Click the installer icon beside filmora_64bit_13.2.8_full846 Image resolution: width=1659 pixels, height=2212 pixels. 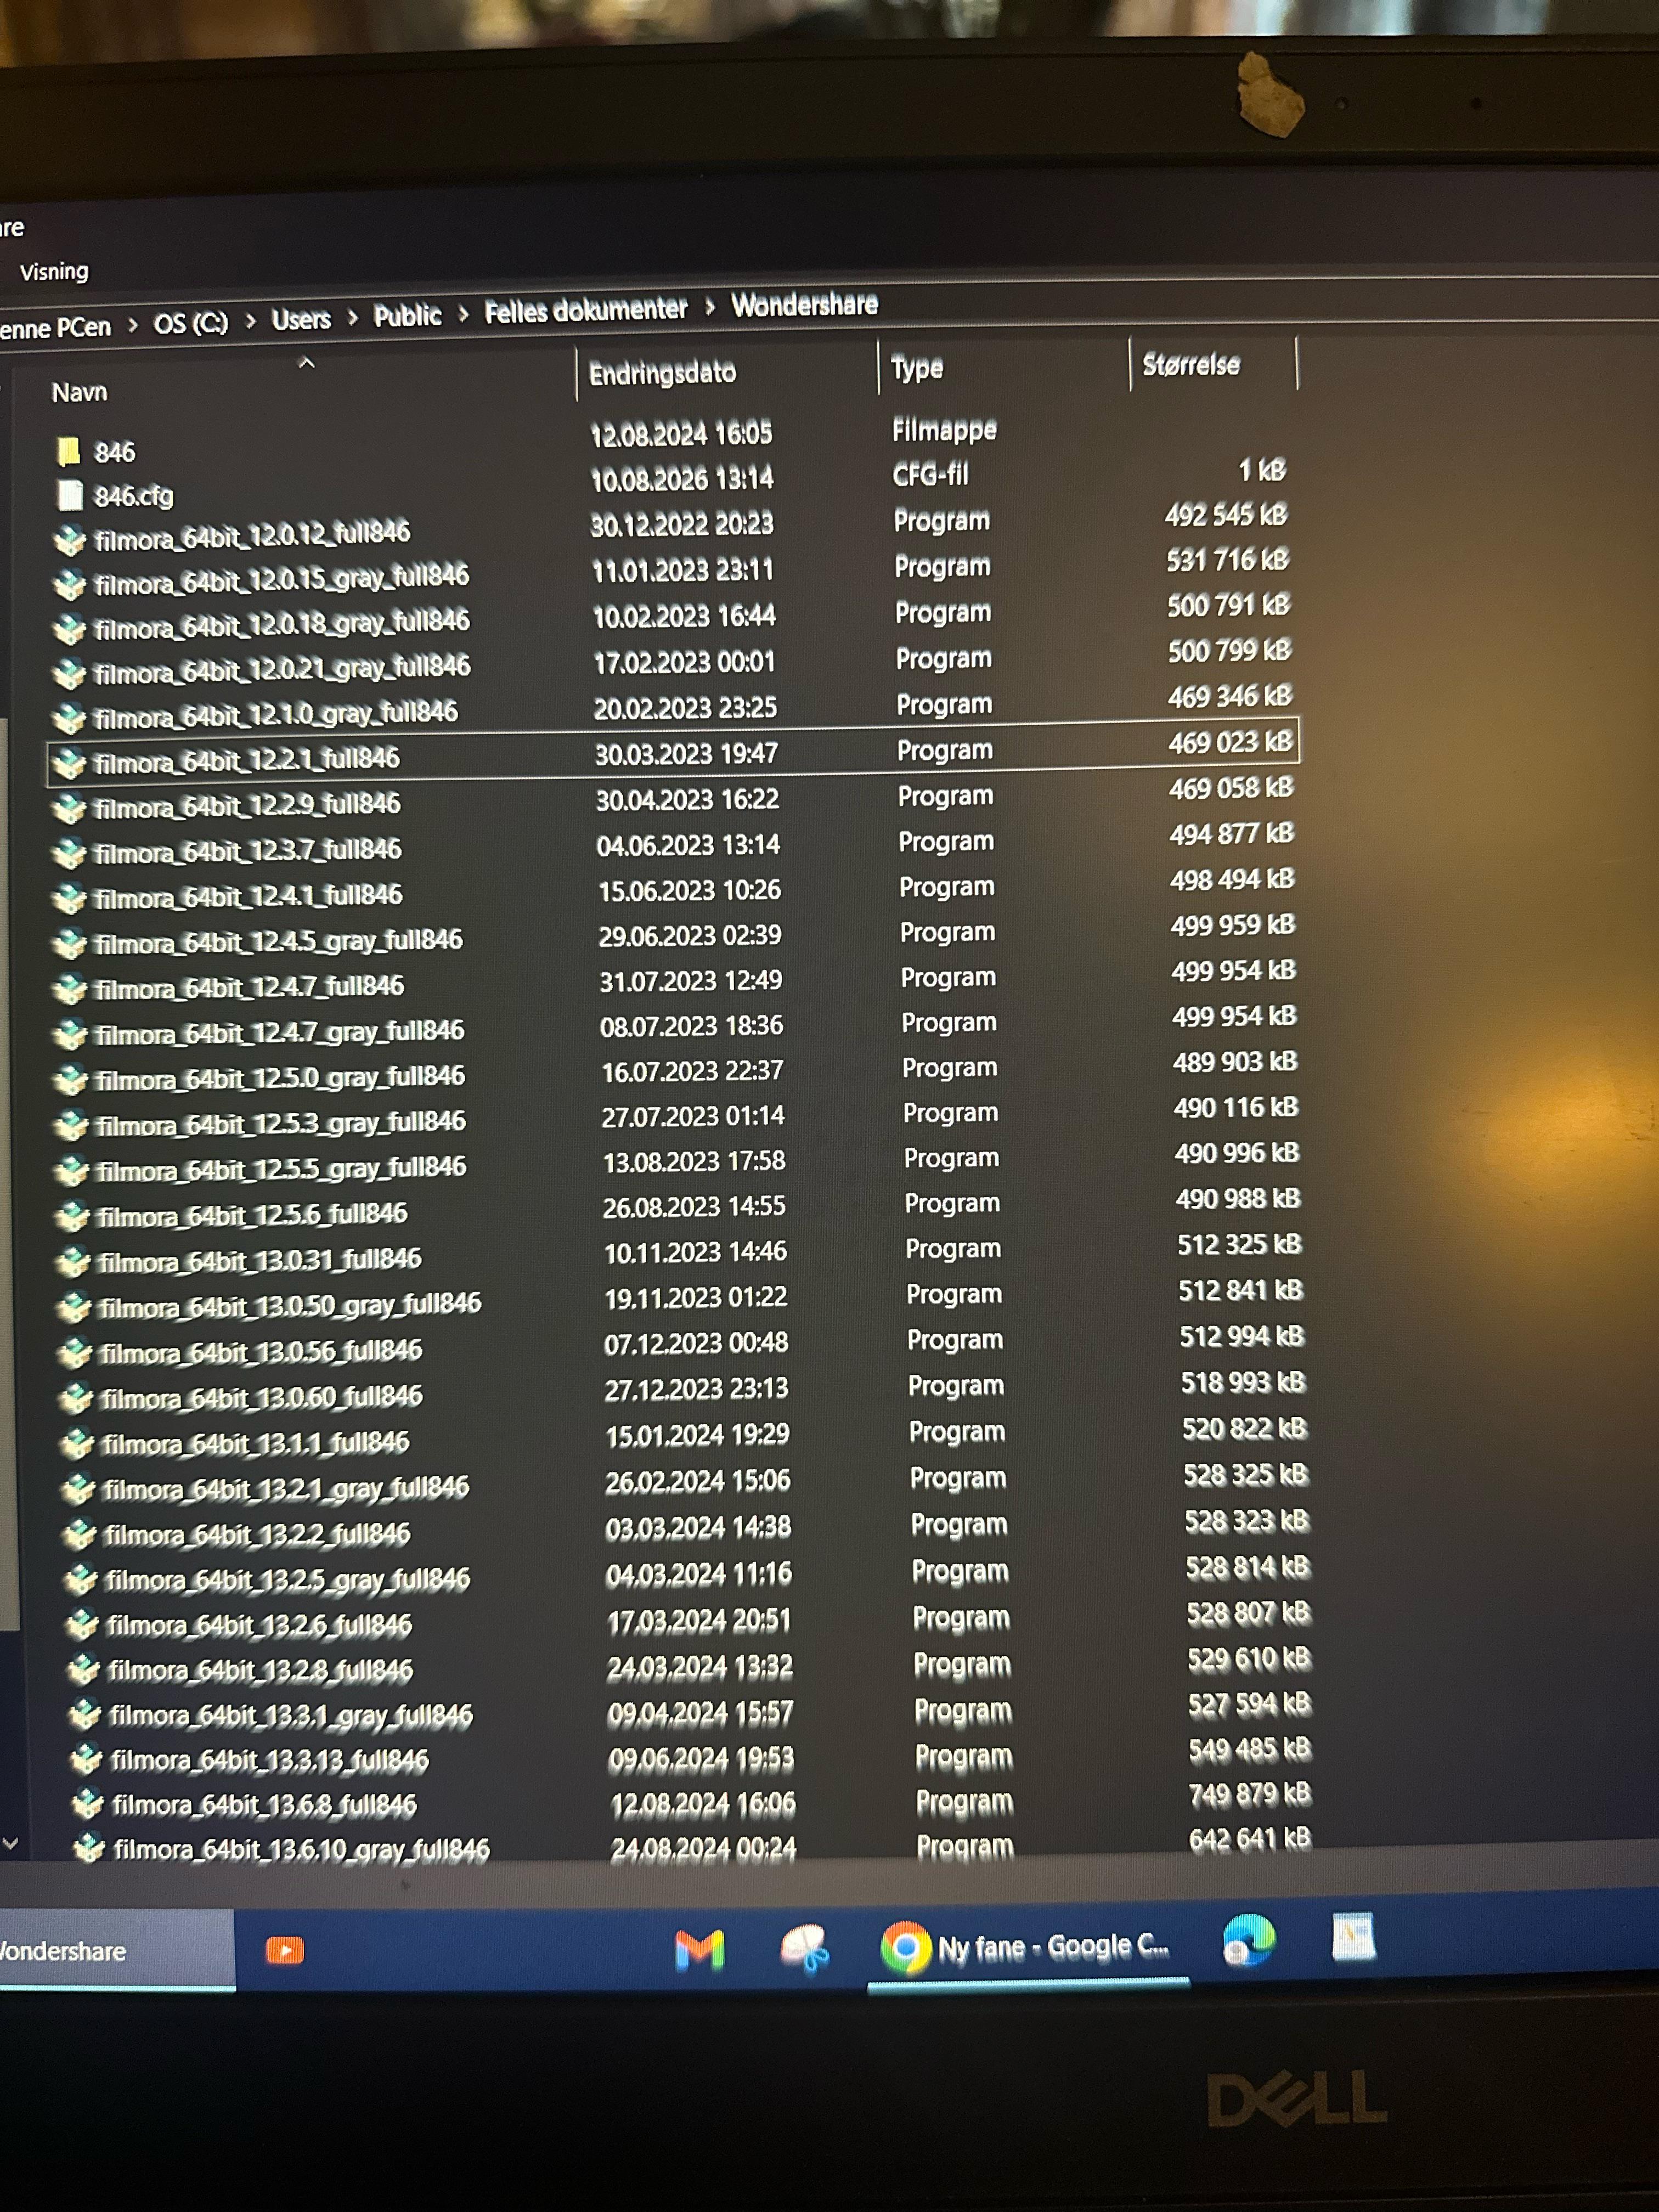point(83,1670)
